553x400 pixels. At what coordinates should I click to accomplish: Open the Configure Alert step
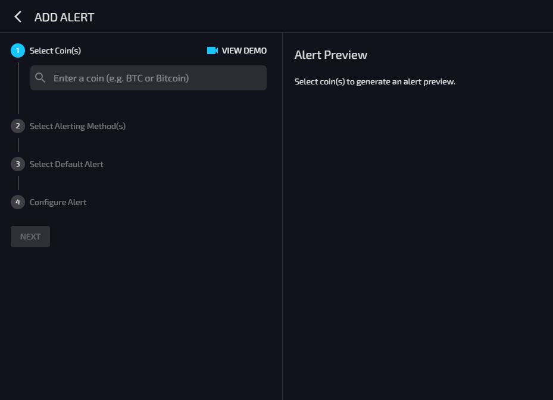tap(58, 202)
